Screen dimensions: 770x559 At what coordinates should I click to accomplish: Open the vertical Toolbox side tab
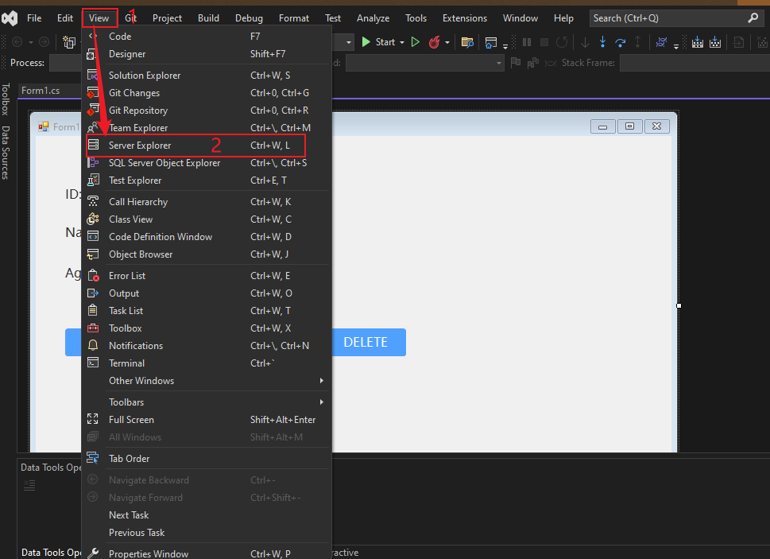[x=6, y=99]
